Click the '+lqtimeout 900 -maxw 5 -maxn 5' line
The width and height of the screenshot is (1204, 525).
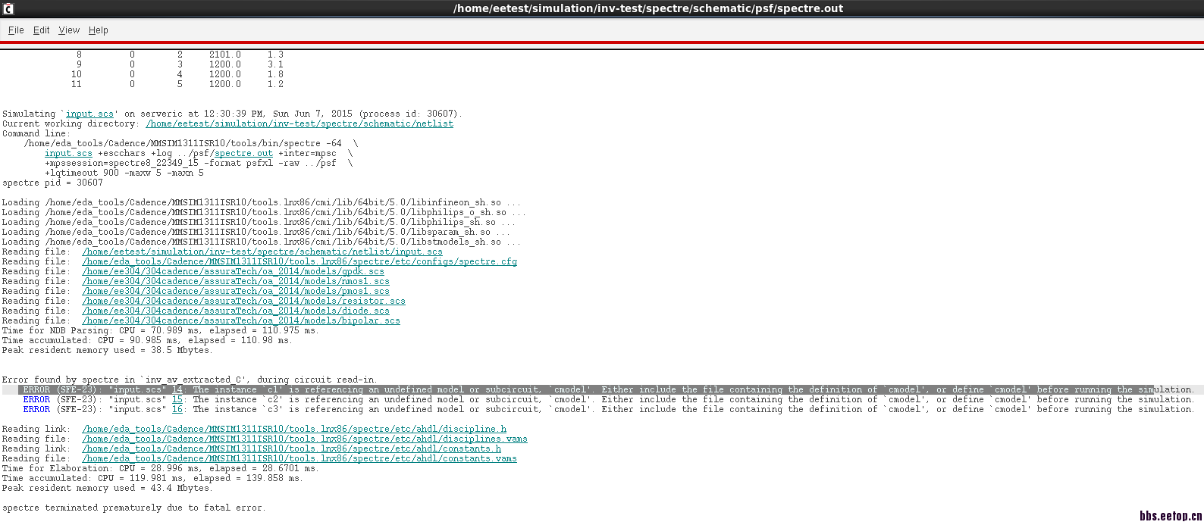pyautogui.click(x=124, y=173)
